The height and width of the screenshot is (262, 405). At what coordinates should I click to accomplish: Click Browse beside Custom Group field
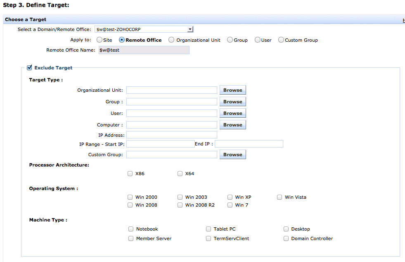click(x=232, y=155)
